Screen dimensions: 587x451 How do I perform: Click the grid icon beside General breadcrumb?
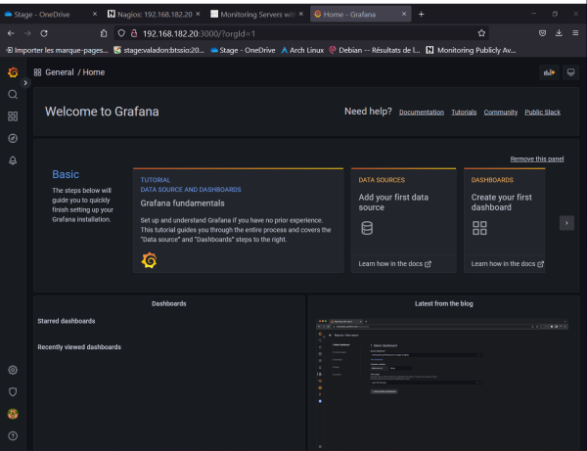tap(37, 72)
